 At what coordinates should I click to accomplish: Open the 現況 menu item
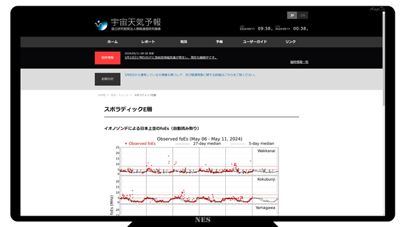[x=184, y=42]
